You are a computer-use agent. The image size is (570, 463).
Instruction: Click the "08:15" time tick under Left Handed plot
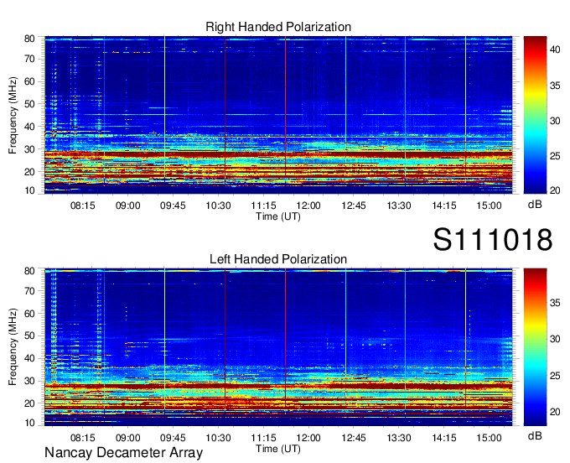(x=82, y=438)
